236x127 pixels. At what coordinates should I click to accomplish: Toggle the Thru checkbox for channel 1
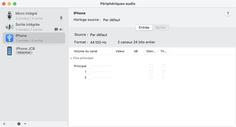(163, 72)
